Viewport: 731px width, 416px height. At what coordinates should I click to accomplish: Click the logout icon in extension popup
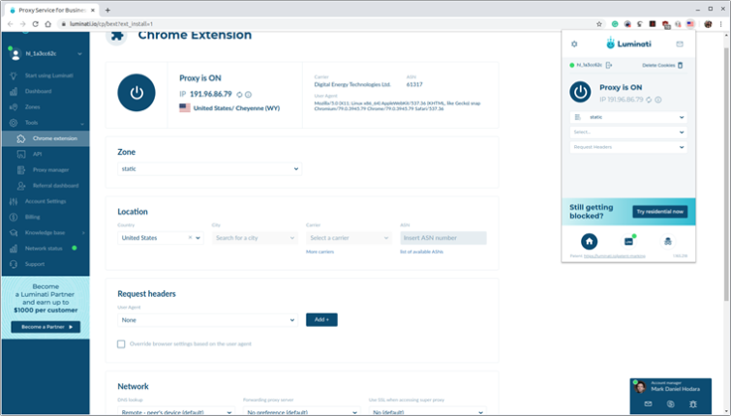609,65
